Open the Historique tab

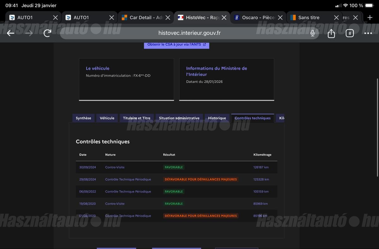pyautogui.click(x=217, y=118)
